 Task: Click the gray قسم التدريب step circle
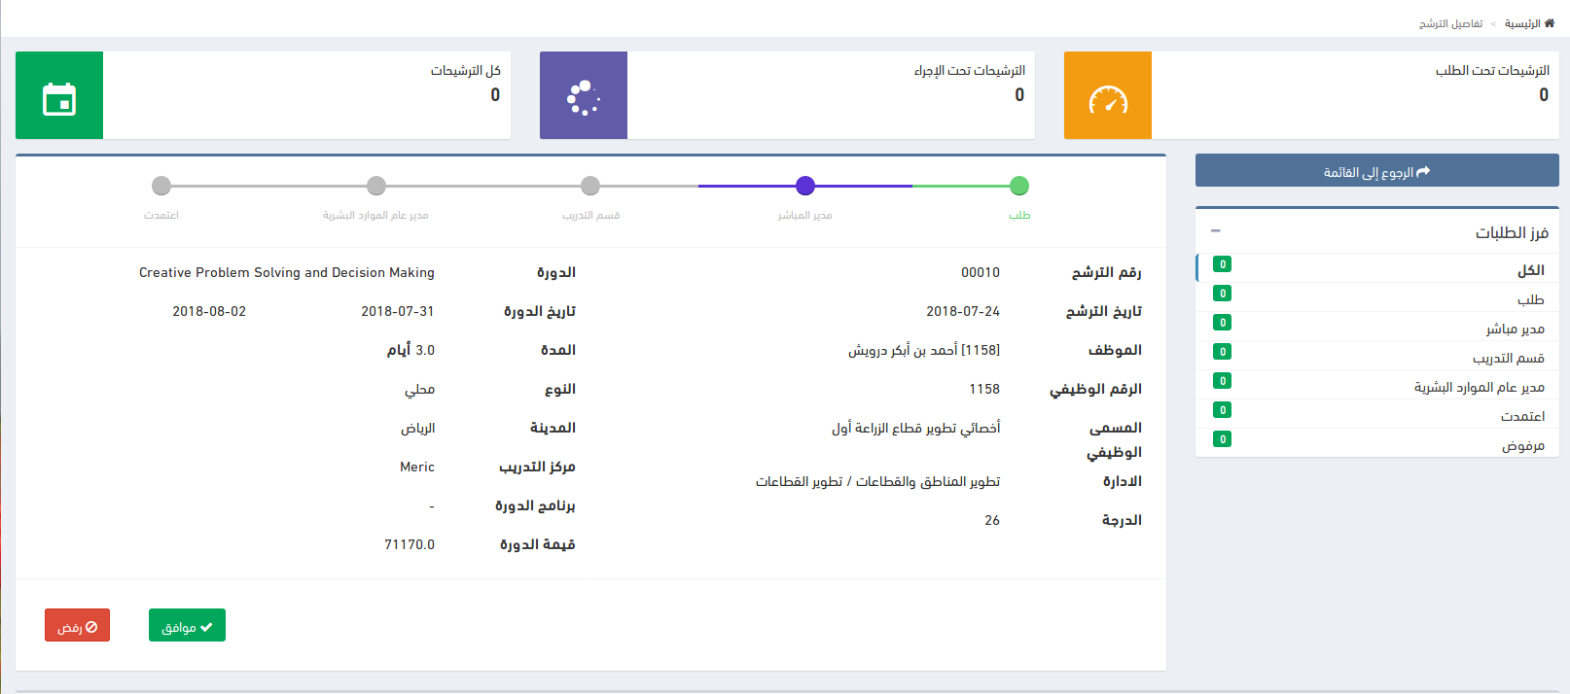[x=590, y=186]
